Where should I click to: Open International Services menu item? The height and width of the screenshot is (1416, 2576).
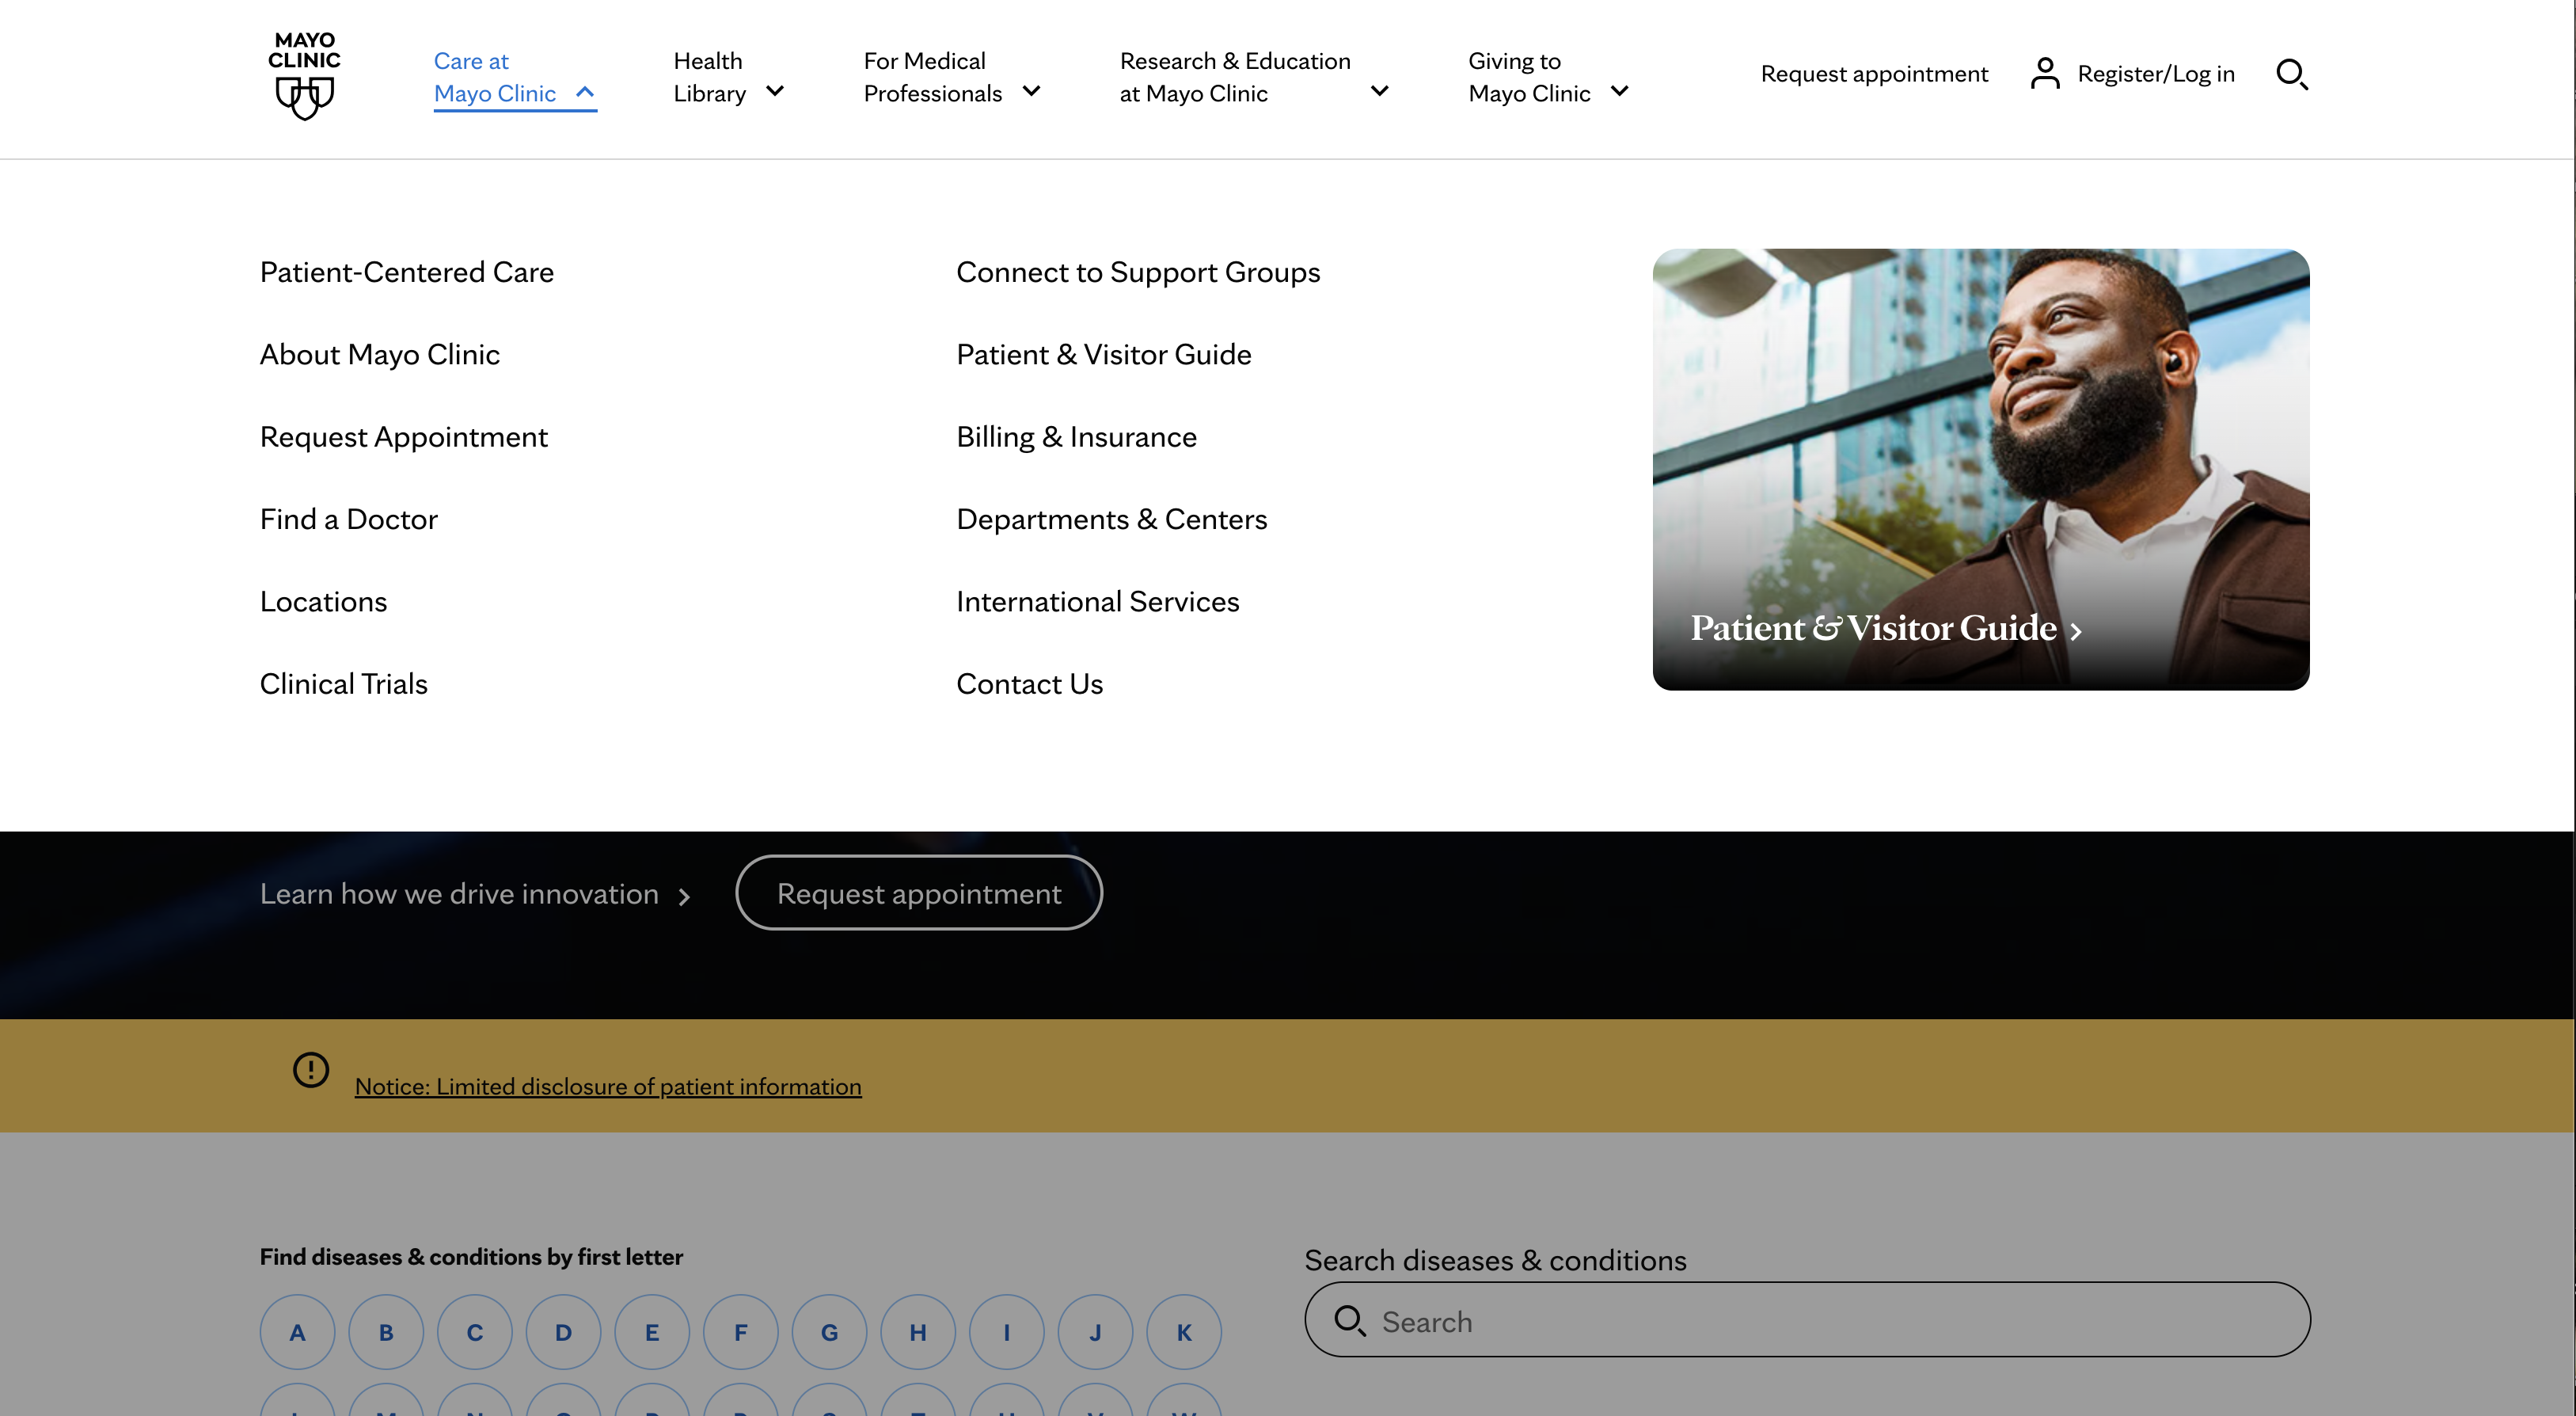(1097, 601)
